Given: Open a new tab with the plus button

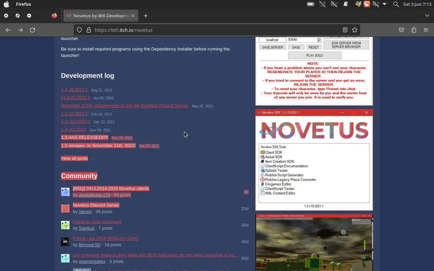Looking at the screenshot, I should pyautogui.click(x=145, y=16).
